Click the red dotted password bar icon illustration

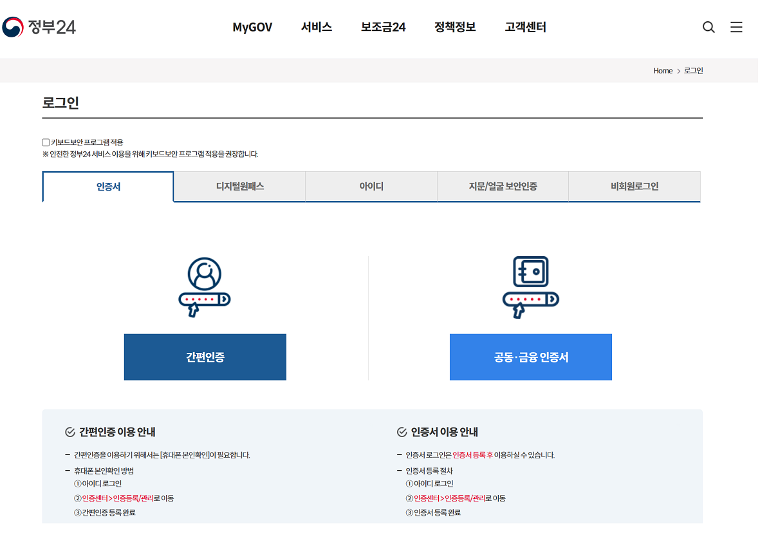[x=205, y=299]
